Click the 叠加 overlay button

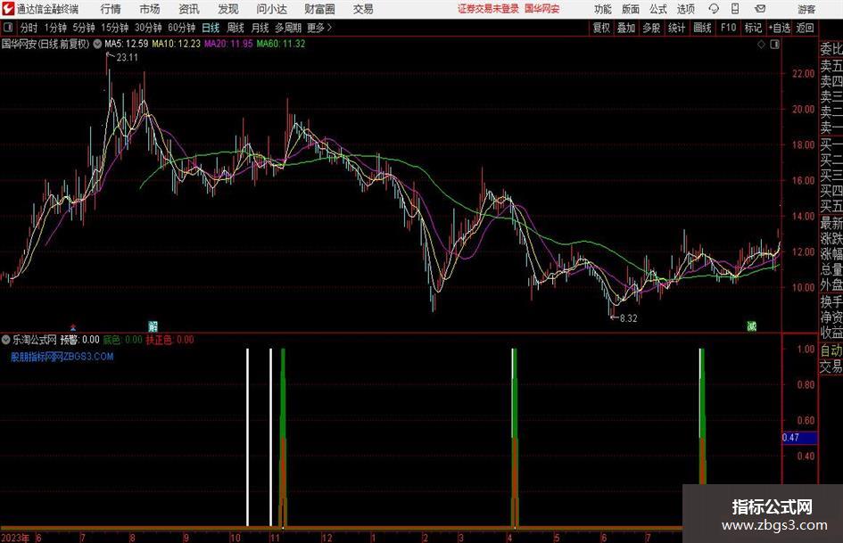[626, 28]
